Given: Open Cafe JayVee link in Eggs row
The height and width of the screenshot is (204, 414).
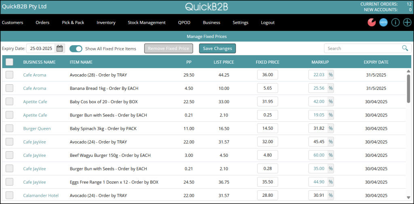Looking at the screenshot, I should point(35,182).
